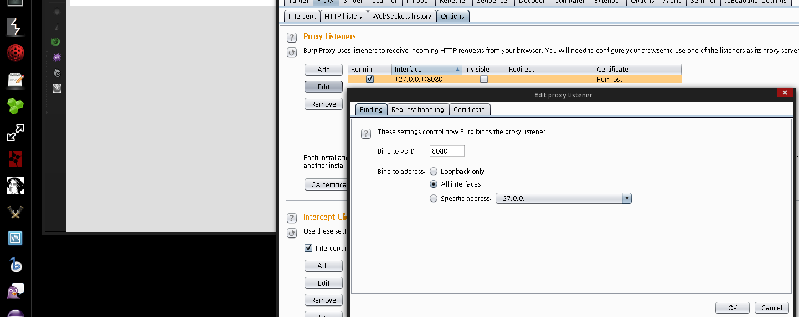This screenshot has width=799, height=317.
Task: Toggle the Intercept requests checkbox
Action: [x=308, y=248]
